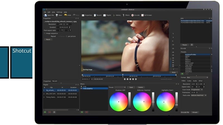Click the filter preset Delete button
The width and height of the screenshot is (223, 125).
pyautogui.click(x=140, y=87)
